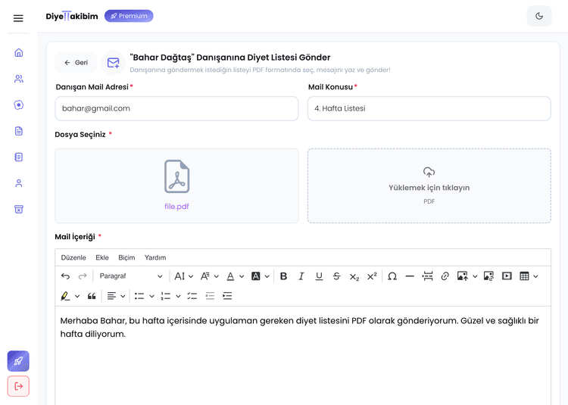Click the block quote icon
Viewport: 568px width, 405px height.
92,296
